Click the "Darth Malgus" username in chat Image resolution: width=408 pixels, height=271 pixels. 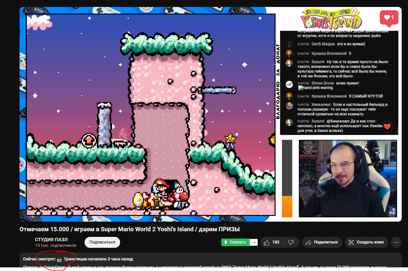[x=323, y=44]
